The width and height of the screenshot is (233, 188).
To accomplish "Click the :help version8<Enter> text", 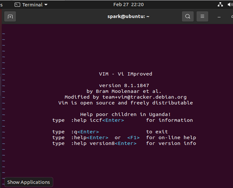I will [104, 143].
